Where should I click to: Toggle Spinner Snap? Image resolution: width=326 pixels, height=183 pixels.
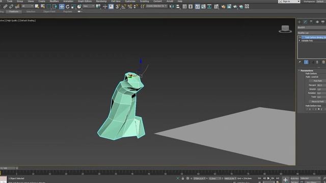click(136, 7)
